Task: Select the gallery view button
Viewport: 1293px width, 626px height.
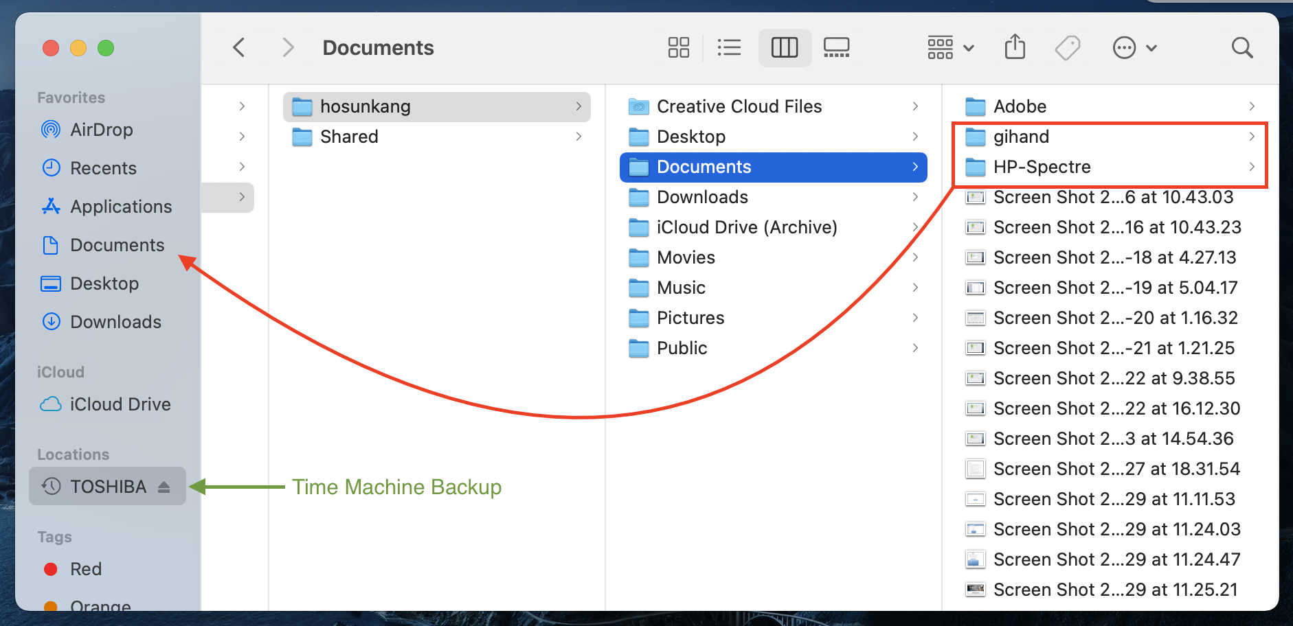Action: tap(836, 47)
